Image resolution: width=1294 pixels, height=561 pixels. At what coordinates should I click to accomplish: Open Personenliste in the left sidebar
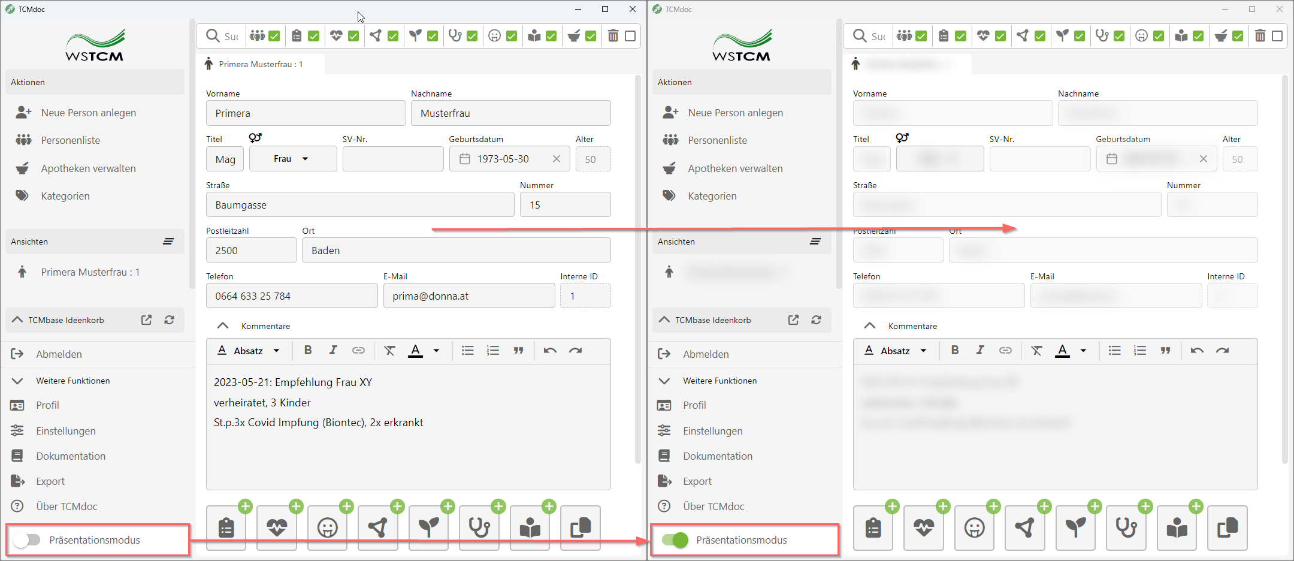(70, 140)
